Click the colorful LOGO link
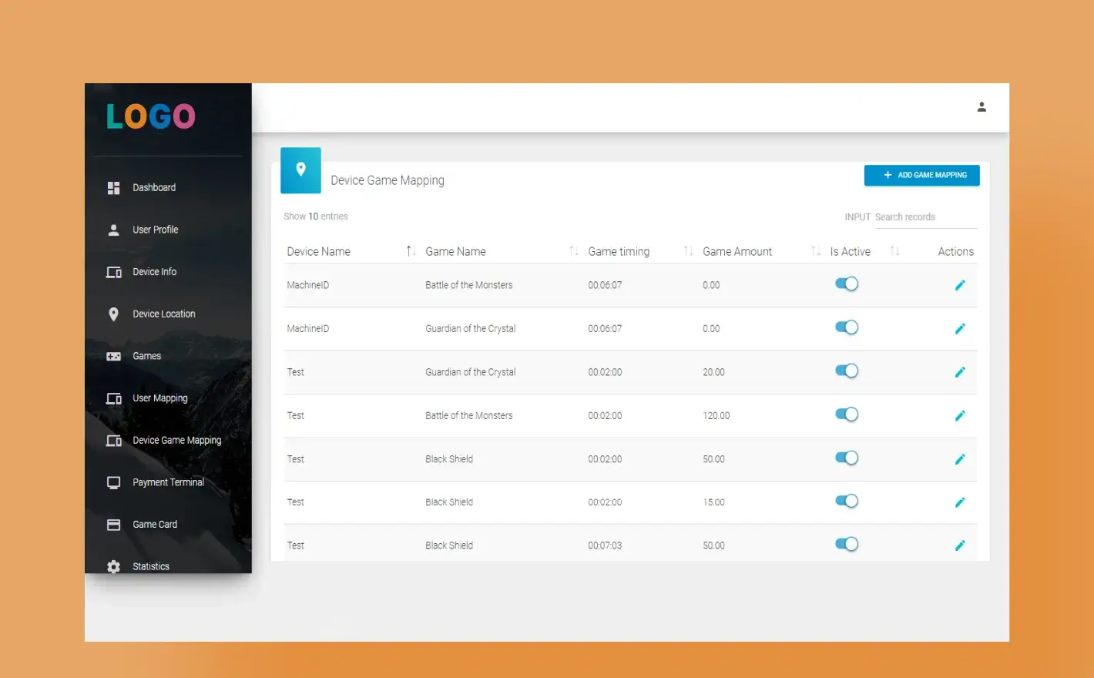 (151, 116)
